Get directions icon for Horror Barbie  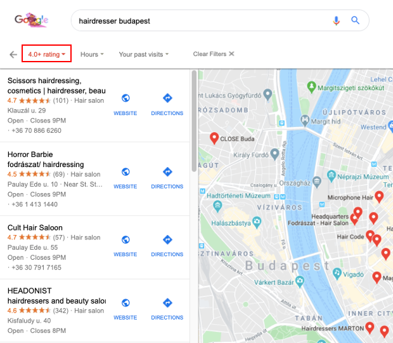coord(167,171)
